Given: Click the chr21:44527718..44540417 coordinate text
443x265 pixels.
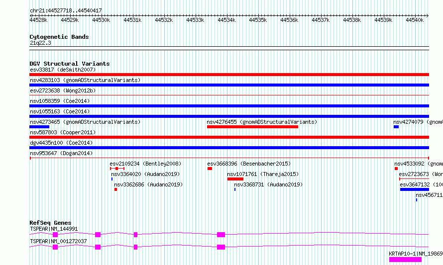Looking at the screenshot, I should [66, 11].
